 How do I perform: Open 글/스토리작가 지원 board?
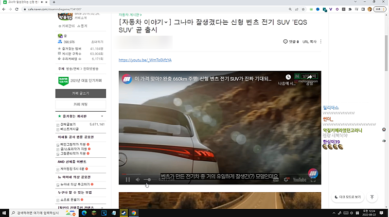pos(73,149)
